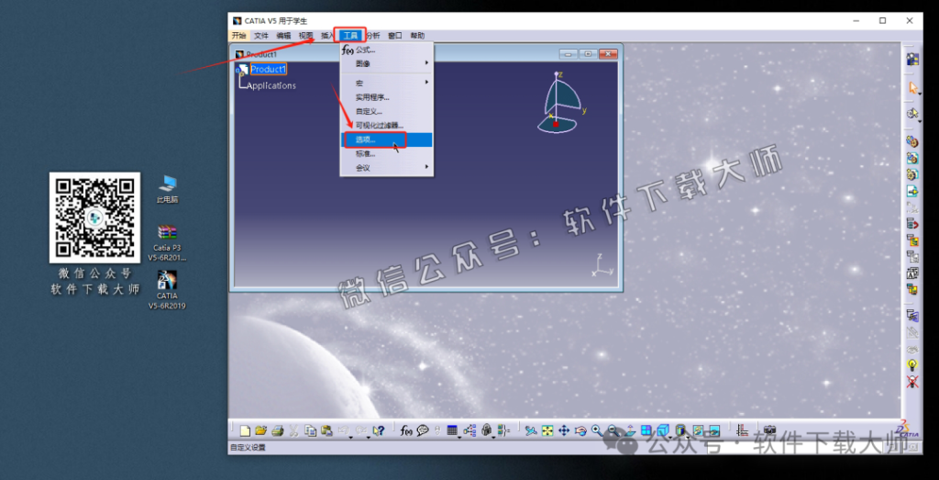Screen dimensions: 939x480
Task: Select the Product1 tree node
Action: point(269,69)
